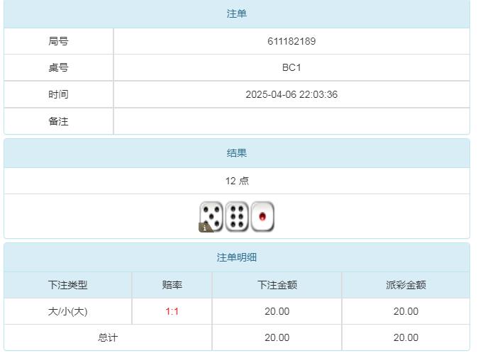478x353 pixels.
Task: Click the empty 备注 remarks cell
Action: tap(291, 121)
